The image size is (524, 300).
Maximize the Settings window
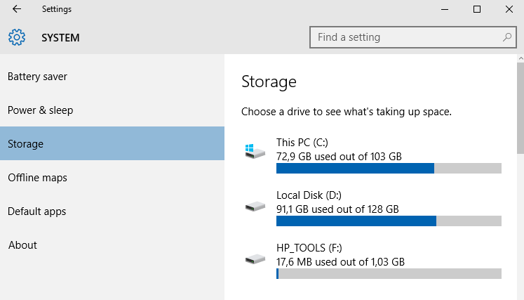click(477, 9)
